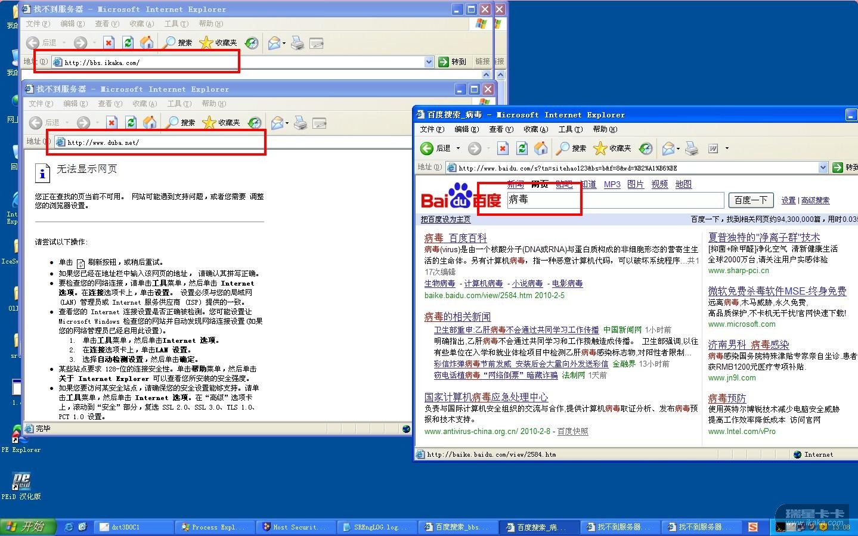Open the 开始 Start menu
Screen dimensions: 858x536
click(28, 527)
